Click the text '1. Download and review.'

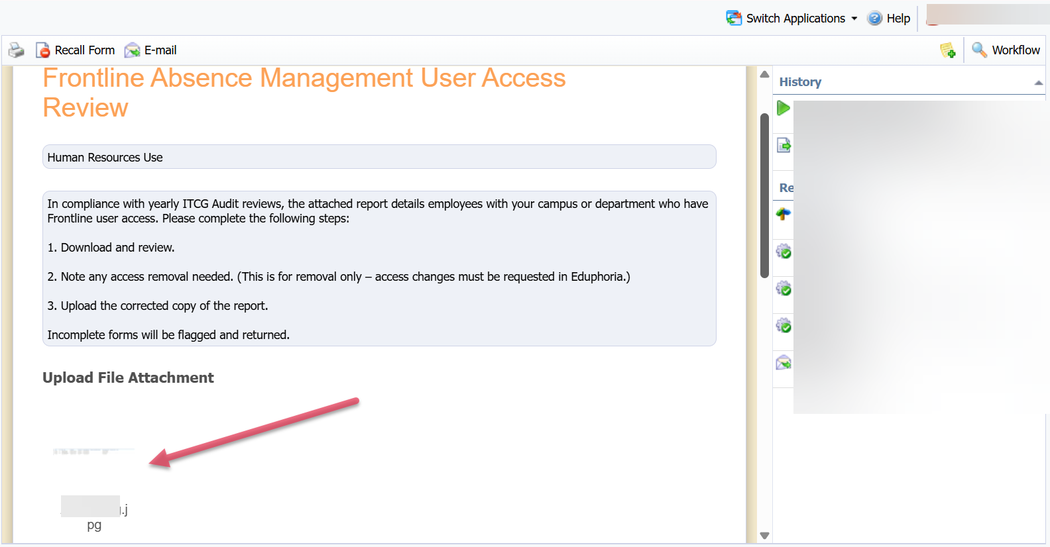[x=111, y=248]
